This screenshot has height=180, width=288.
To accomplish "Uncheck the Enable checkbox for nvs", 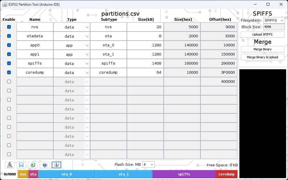I will tap(9, 27).
